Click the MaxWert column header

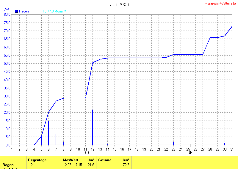point(70,160)
